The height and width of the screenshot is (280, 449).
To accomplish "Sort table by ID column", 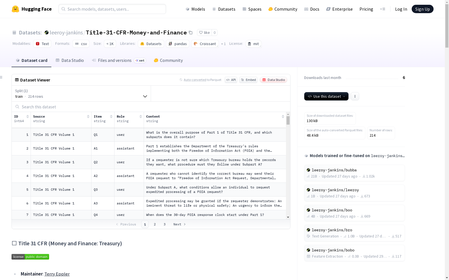I will coord(28,116).
